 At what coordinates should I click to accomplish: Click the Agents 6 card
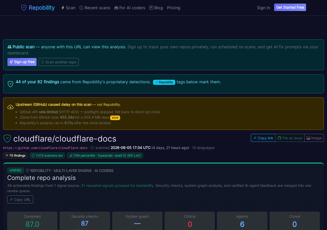pyautogui.click(x=242, y=221)
